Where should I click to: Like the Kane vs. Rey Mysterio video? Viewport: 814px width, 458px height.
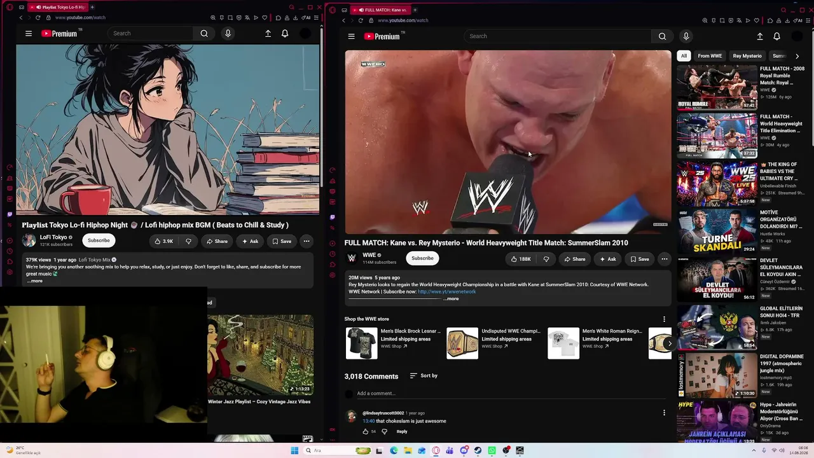[x=521, y=259]
